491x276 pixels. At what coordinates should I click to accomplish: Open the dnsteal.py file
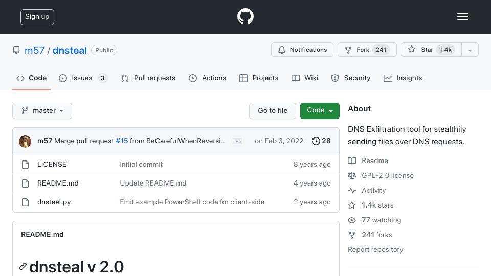pyautogui.click(x=54, y=202)
